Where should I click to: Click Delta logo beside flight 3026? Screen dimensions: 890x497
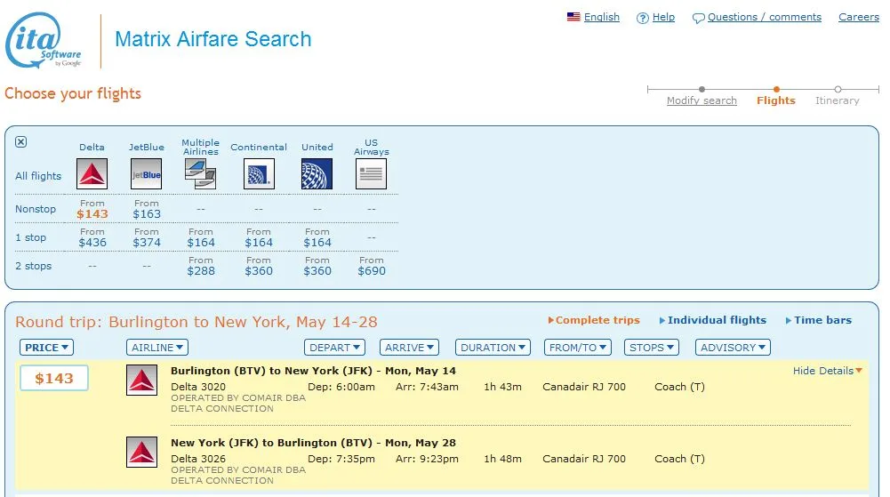click(x=142, y=453)
